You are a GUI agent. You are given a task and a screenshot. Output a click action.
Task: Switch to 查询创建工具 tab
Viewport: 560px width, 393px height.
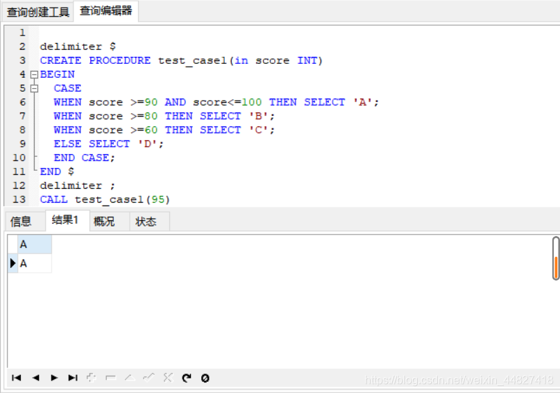(38, 12)
